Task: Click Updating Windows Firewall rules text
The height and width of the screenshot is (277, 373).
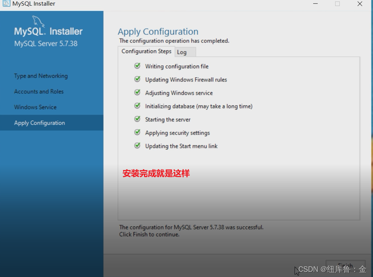Action: (x=186, y=80)
